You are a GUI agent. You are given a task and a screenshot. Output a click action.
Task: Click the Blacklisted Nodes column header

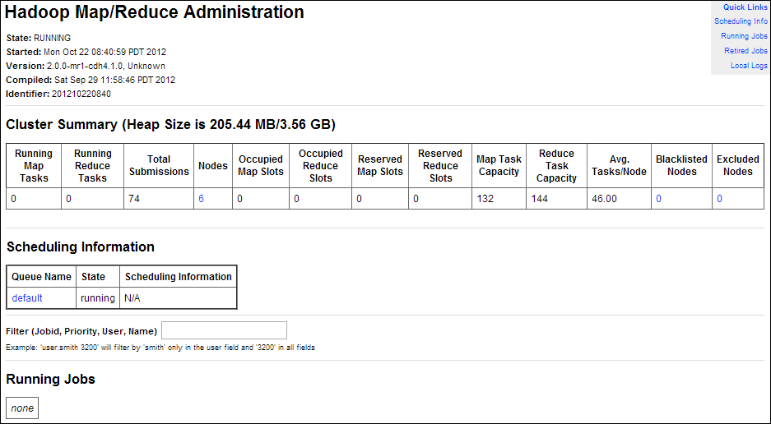click(681, 165)
